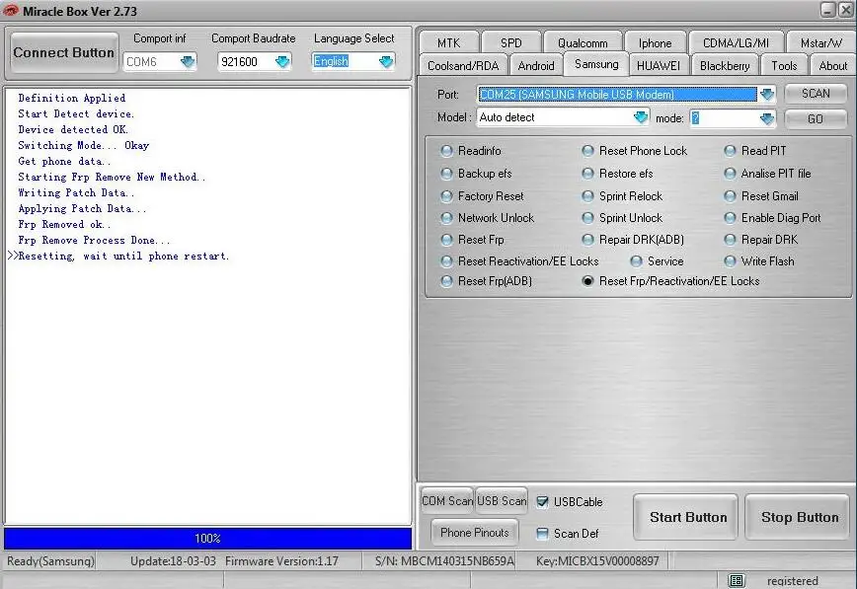Viewport: 857px width, 589px height.
Task: Open the About tab
Action: tap(833, 65)
